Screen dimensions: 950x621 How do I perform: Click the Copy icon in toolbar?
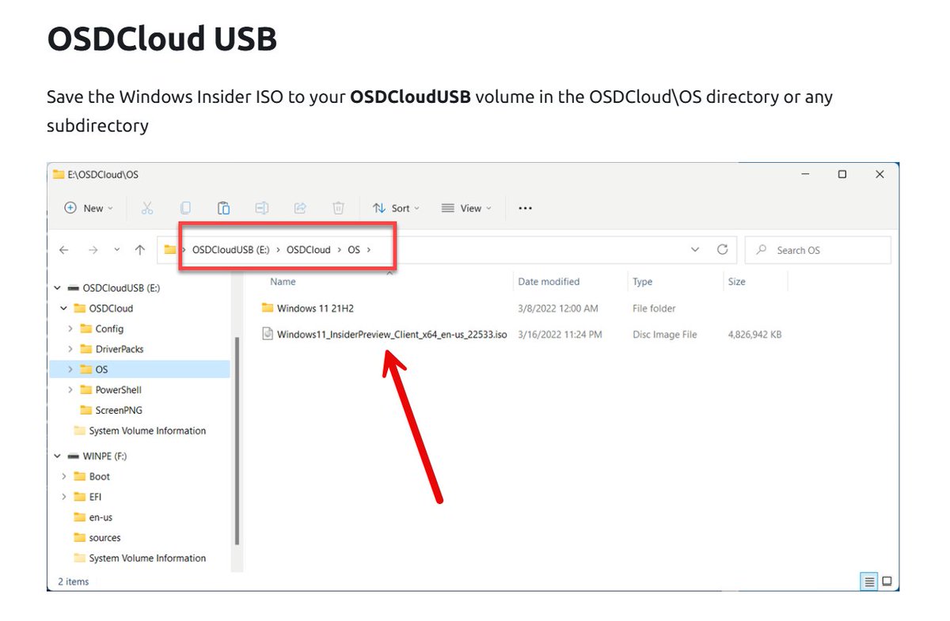[x=185, y=208]
